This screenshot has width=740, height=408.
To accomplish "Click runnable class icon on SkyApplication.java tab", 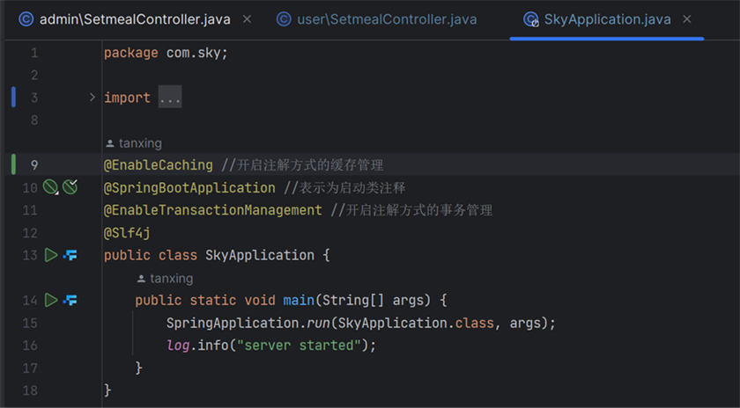I will 531,19.
